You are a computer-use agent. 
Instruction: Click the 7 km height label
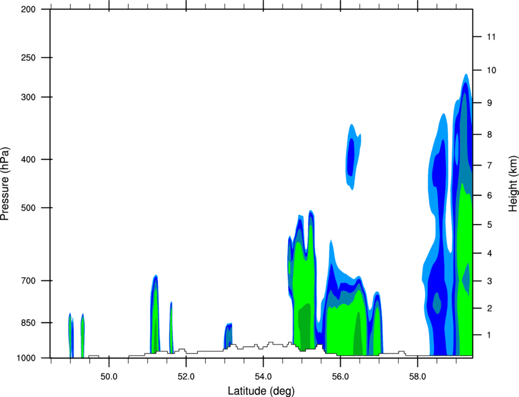489,166
